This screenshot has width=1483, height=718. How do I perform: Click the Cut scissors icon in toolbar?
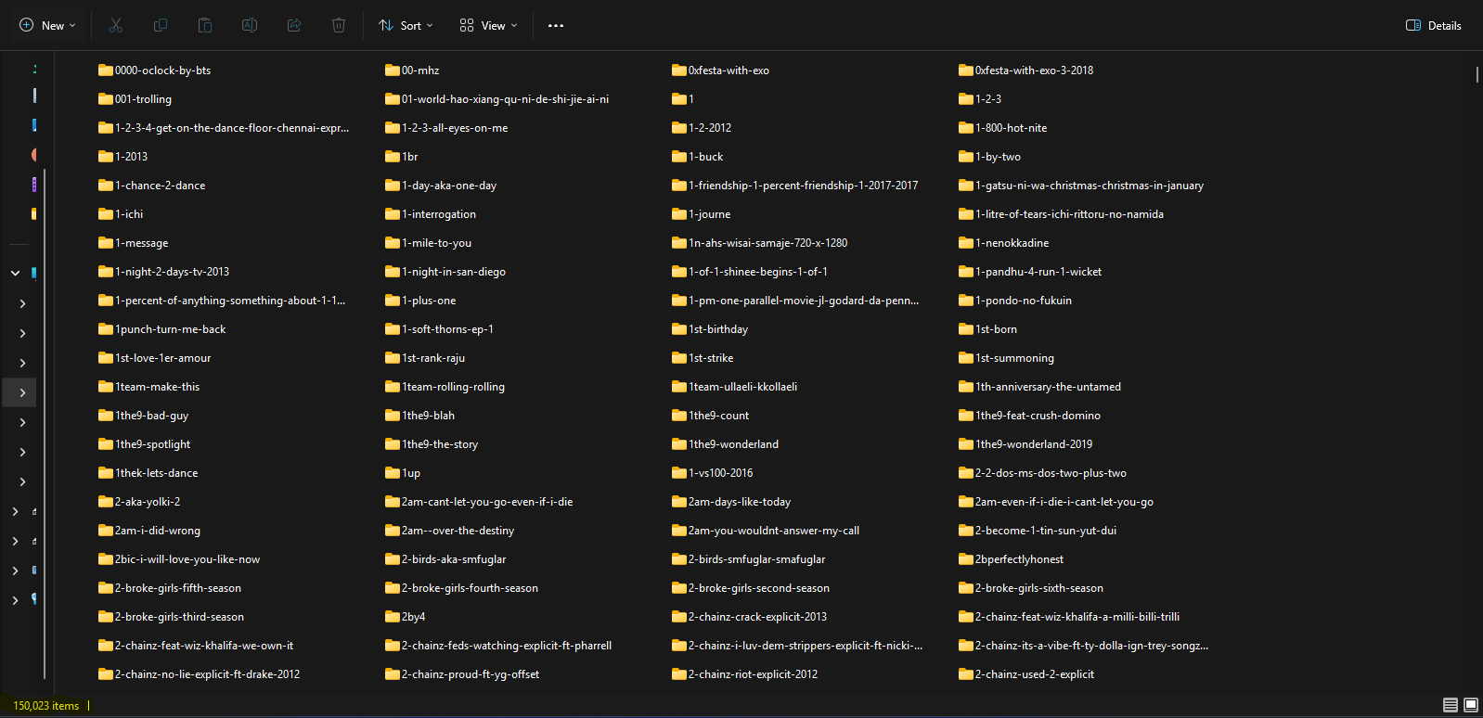click(116, 25)
